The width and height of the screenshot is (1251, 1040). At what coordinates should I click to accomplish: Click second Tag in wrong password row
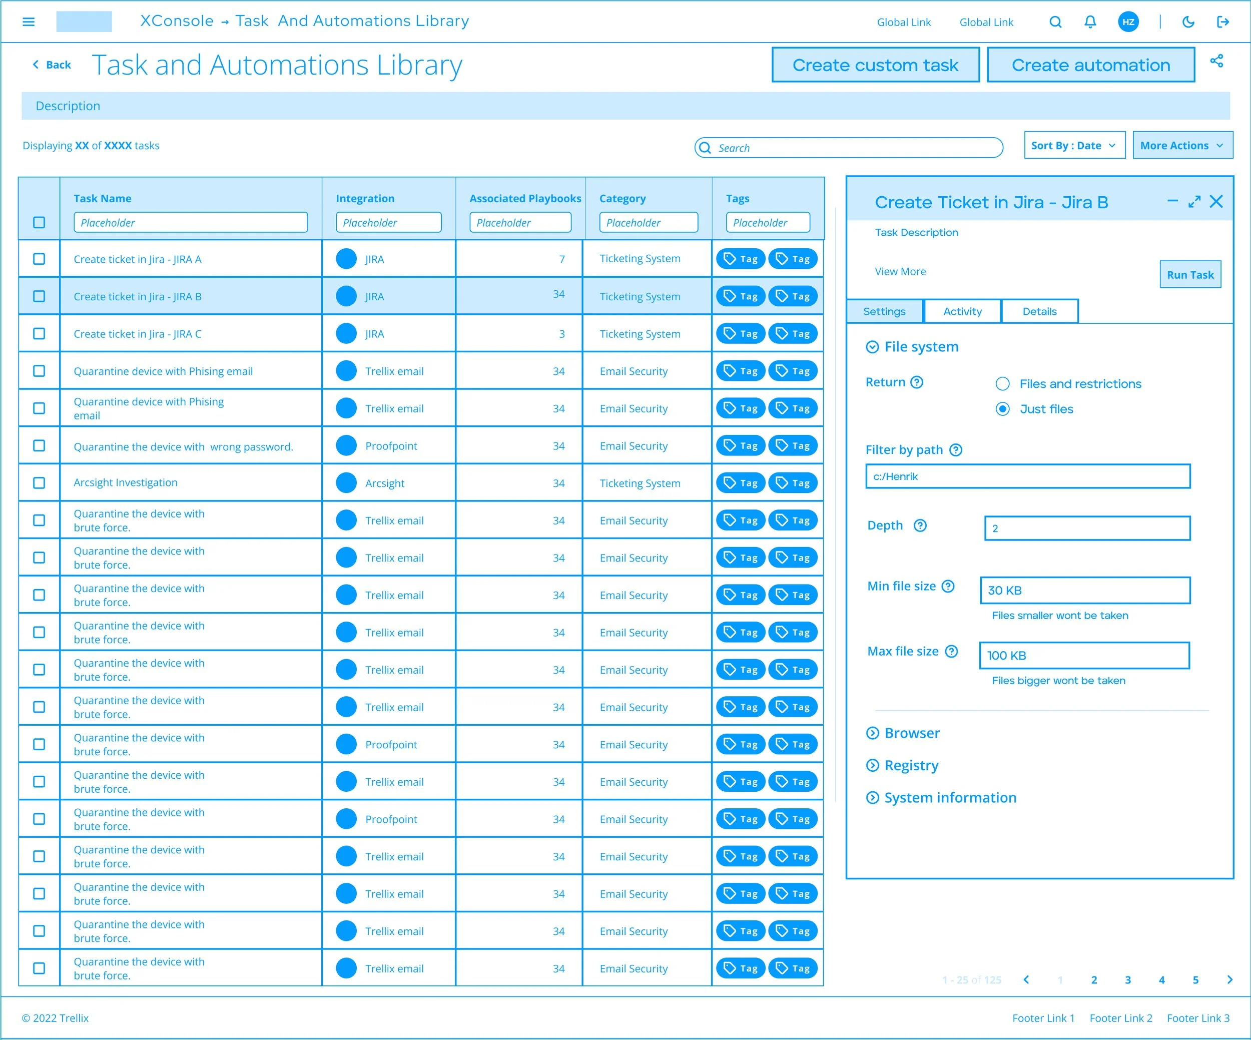tap(793, 445)
